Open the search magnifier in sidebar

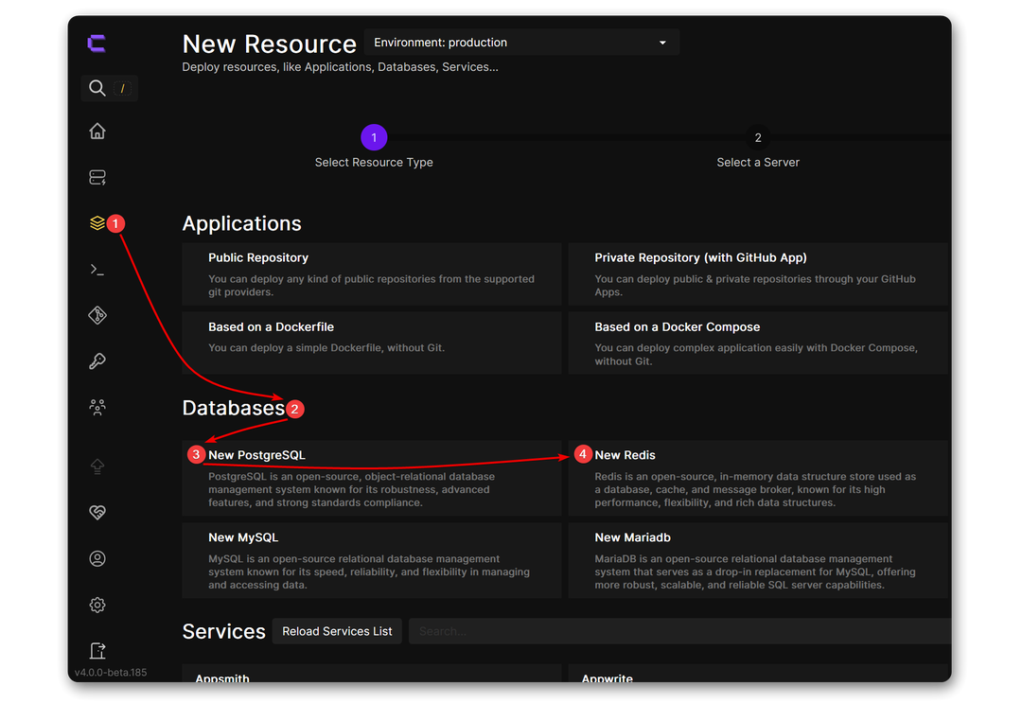97,88
